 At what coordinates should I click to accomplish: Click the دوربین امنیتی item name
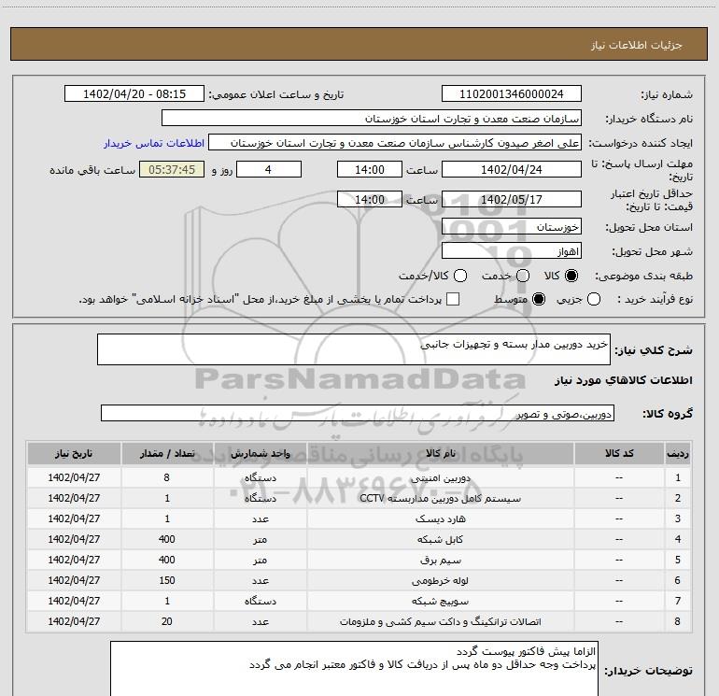pyautogui.click(x=440, y=478)
